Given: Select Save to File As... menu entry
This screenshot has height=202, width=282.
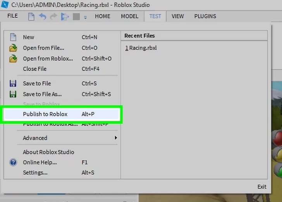Looking at the screenshot, I should click(x=61, y=94).
